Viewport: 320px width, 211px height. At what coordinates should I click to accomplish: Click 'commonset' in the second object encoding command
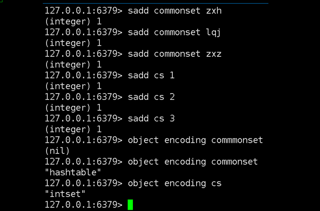[x=234, y=162]
